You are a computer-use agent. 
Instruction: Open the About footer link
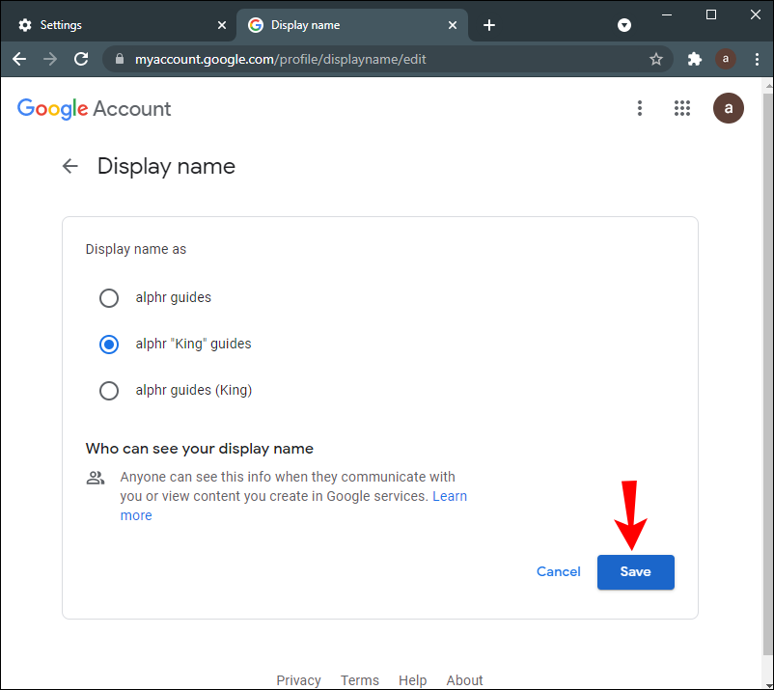click(464, 680)
